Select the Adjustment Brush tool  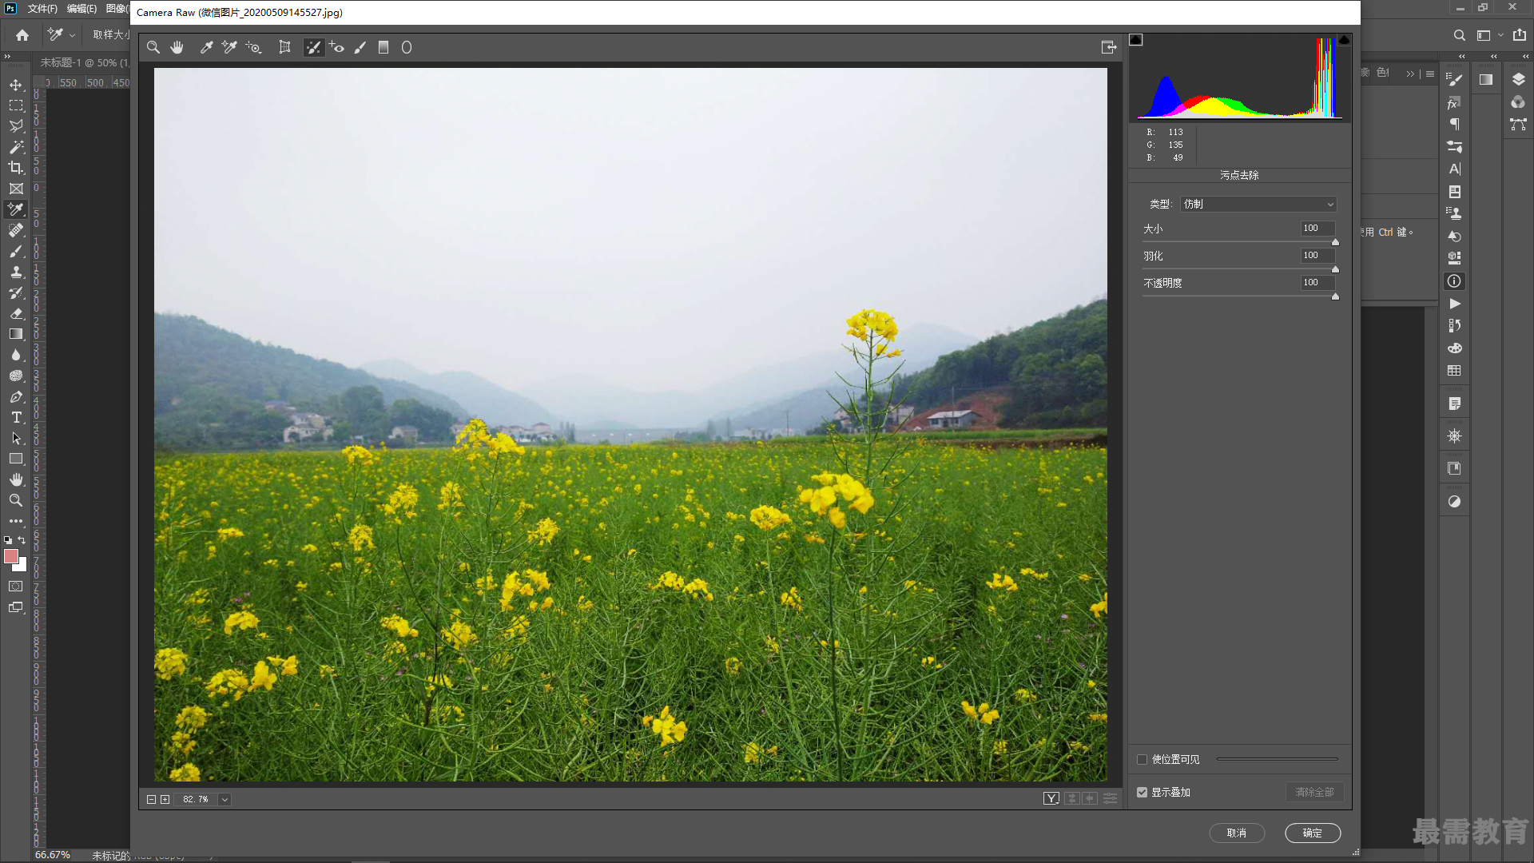[360, 48]
